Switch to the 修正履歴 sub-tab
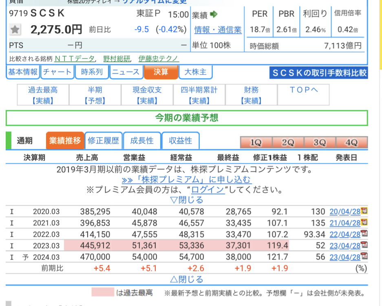The height and width of the screenshot is (306, 382). 104,140
